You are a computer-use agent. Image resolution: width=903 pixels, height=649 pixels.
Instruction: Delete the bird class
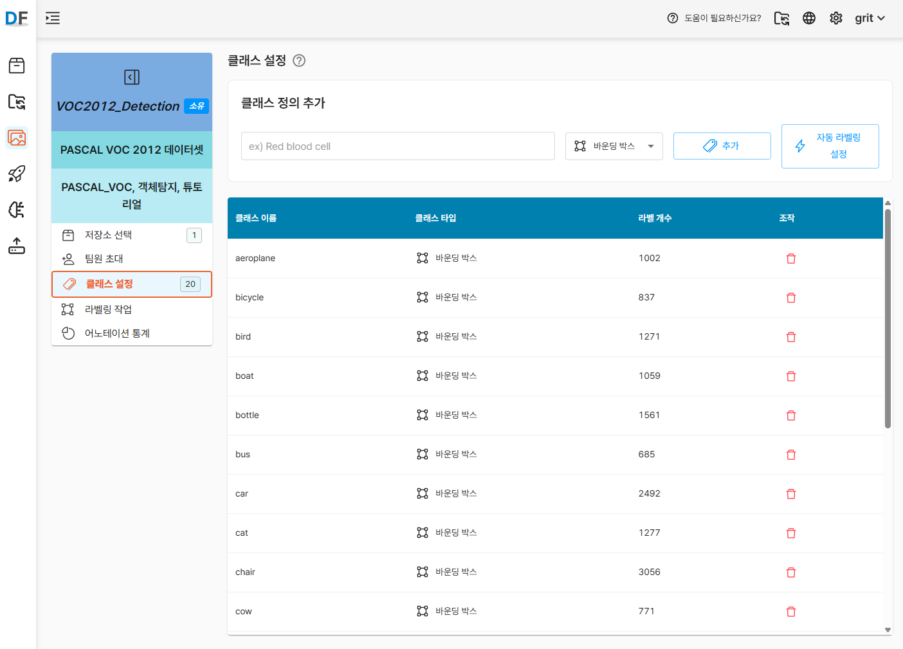[791, 337]
